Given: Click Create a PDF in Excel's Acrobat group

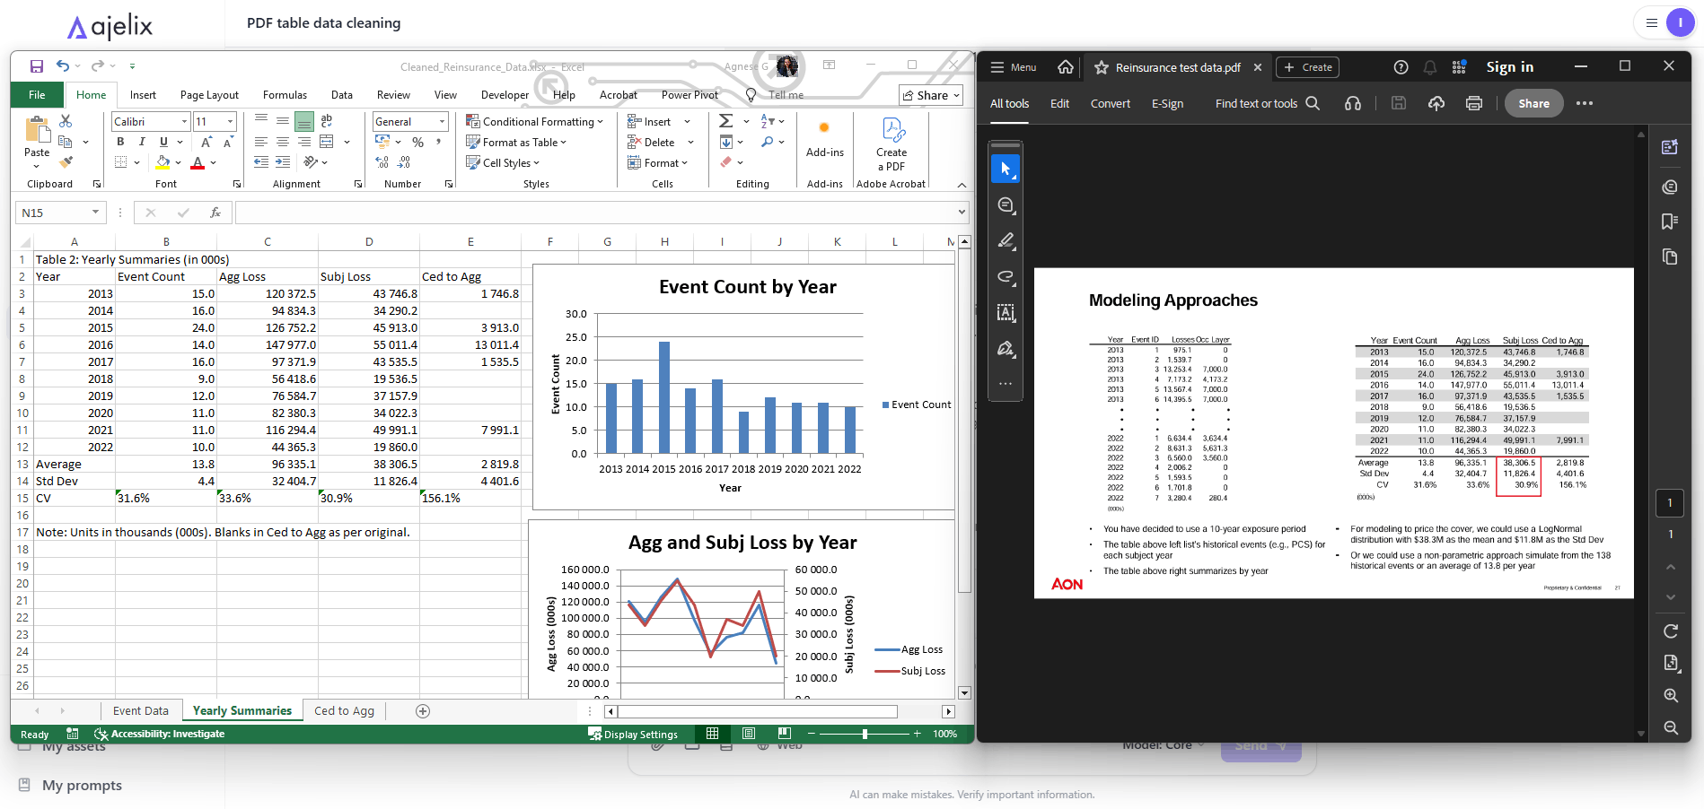Looking at the screenshot, I should click(890, 144).
